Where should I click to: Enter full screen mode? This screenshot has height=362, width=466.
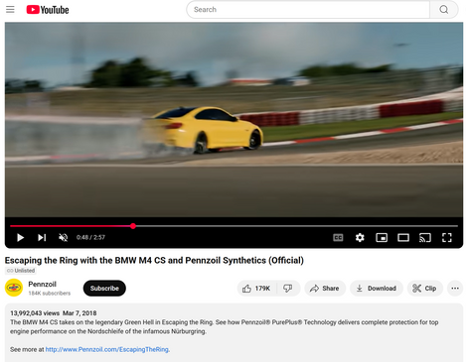click(447, 237)
